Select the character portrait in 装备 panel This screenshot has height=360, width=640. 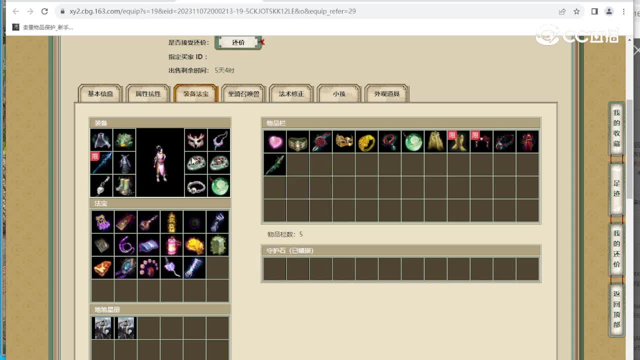160,162
